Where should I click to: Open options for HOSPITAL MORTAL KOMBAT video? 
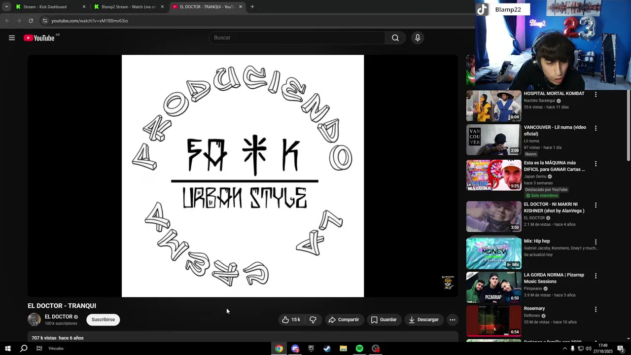pyautogui.click(x=596, y=94)
